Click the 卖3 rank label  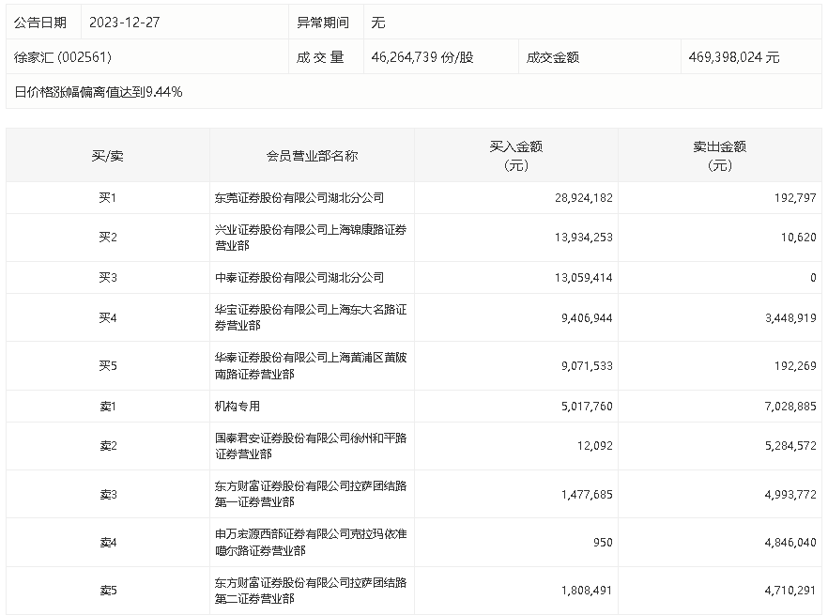pyautogui.click(x=108, y=494)
